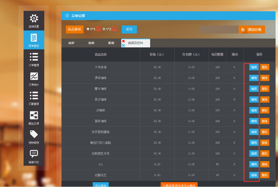Viewport: 278px width, 187px height.
Task: Select the 1*2 template radio button
Action: [104, 29]
